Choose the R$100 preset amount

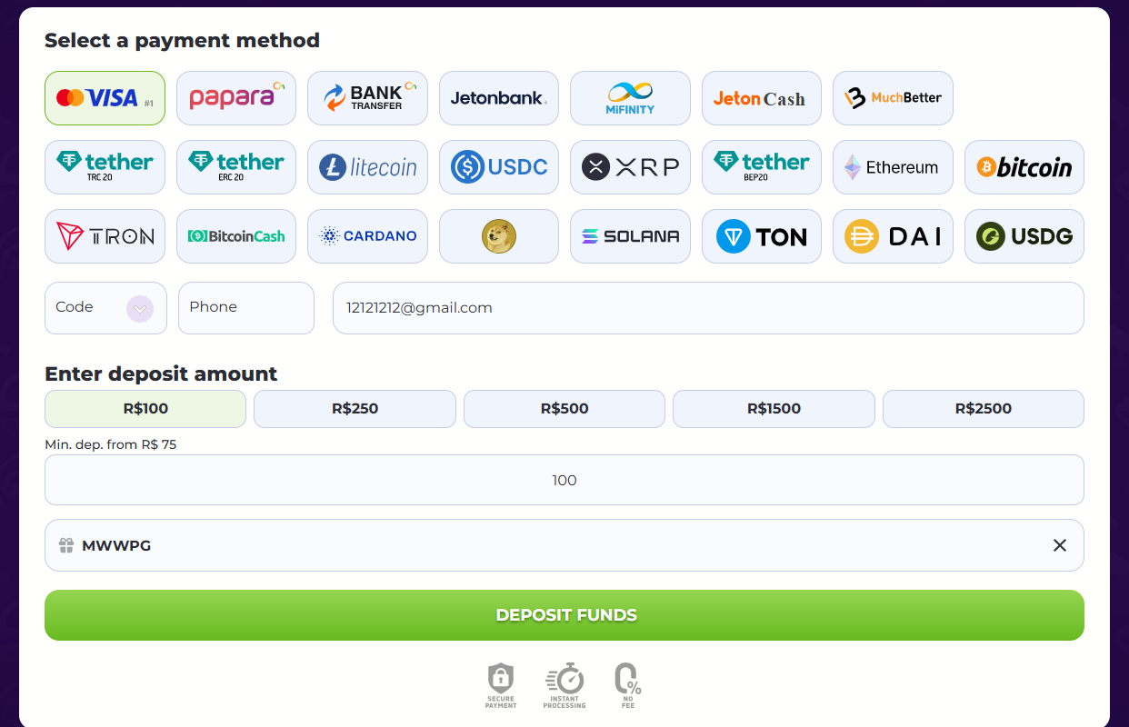pyautogui.click(x=145, y=409)
